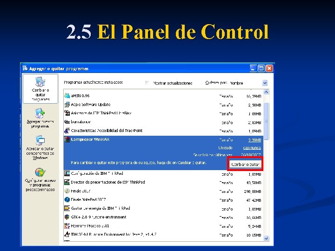Click the Compresor WinRAR icon

[67, 139]
